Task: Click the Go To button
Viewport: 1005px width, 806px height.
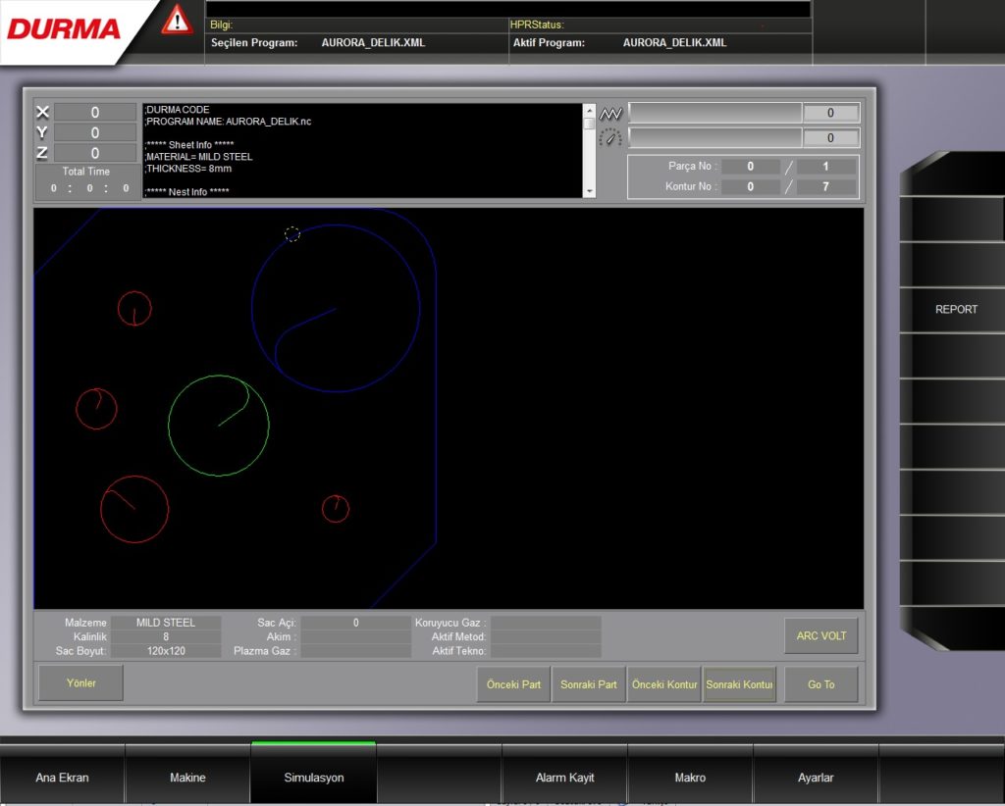Action: [x=821, y=684]
